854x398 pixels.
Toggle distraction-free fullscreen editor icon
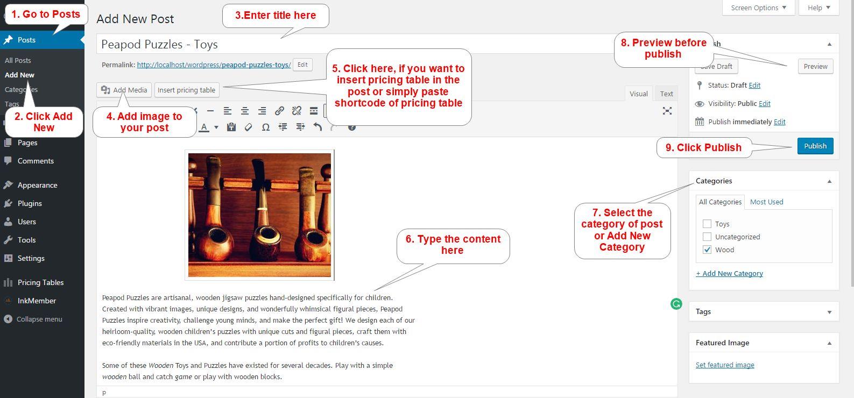pos(667,111)
